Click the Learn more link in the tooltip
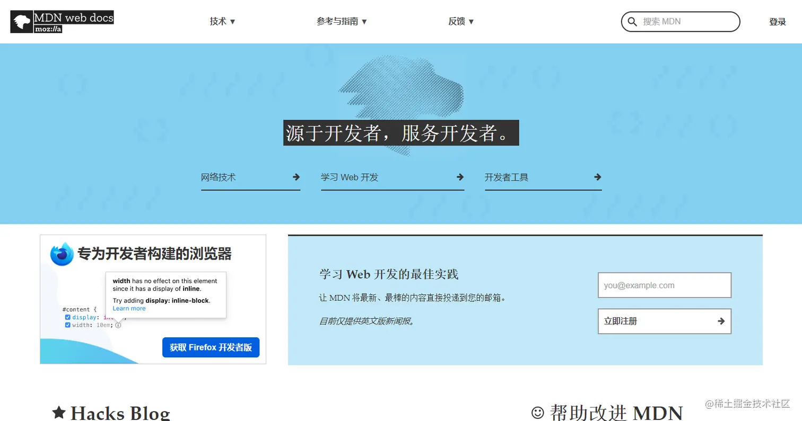The height and width of the screenshot is (421, 802). 129,308
